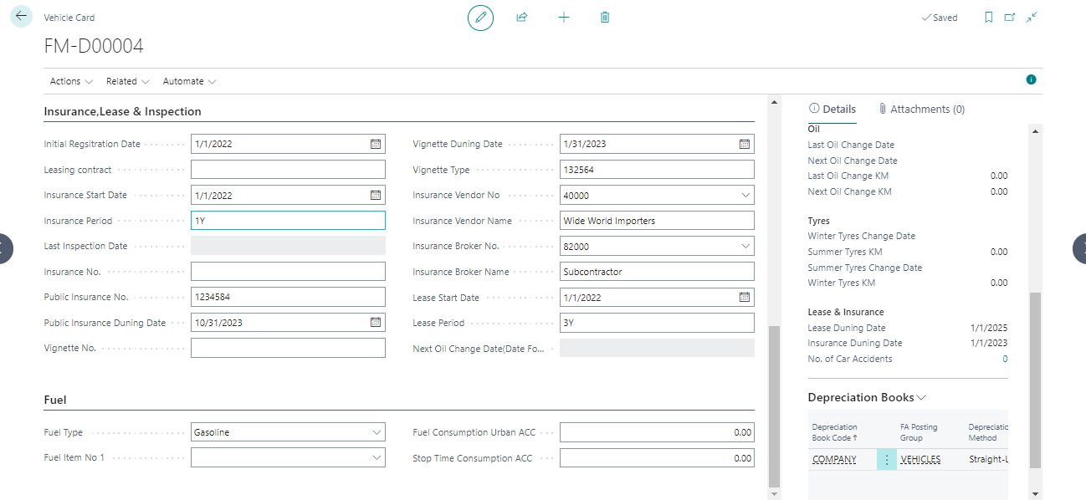1086x500 pixels.
Task: Create a new vehicle card via the plus icon
Action: tap(563, 17)
